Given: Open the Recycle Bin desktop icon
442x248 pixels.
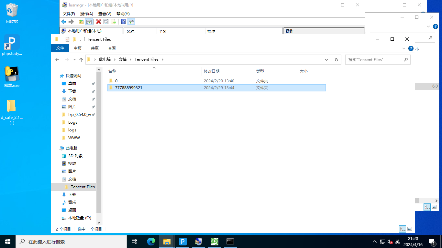Looking at the screenshot, I should [12, 13].
